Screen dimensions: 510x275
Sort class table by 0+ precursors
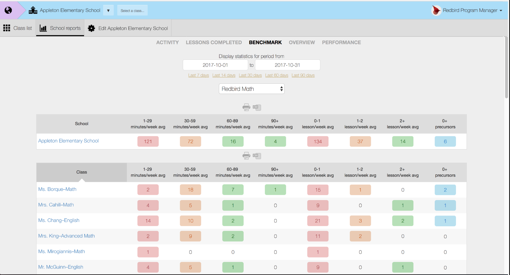tap(445, 172)
